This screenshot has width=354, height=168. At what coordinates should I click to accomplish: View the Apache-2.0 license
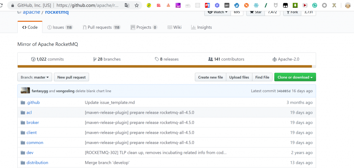(286, 59)
